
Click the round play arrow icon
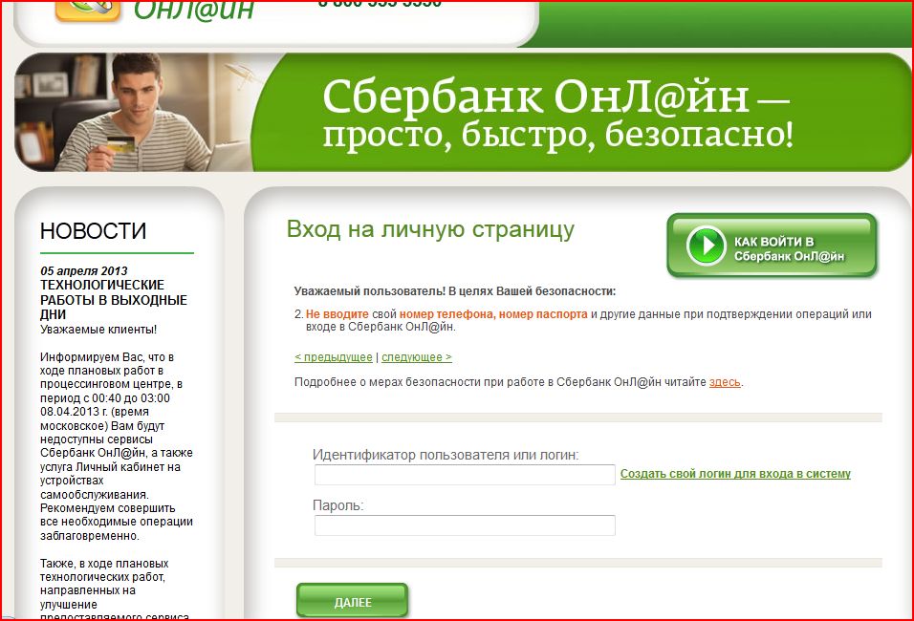click(707, 246)
